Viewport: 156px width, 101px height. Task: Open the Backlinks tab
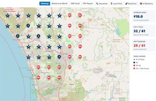pyautogui.click(x=131, y=4)
